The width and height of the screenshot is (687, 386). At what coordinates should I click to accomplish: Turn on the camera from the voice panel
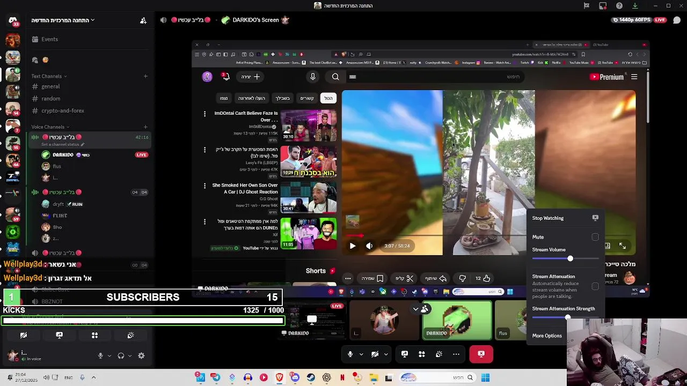point(24,335)
